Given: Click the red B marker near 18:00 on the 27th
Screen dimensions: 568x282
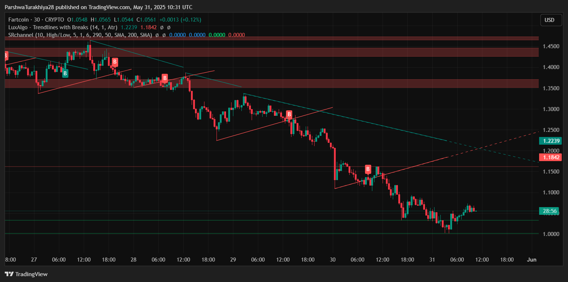Looking at the screenshot, I should click(114, 62).
